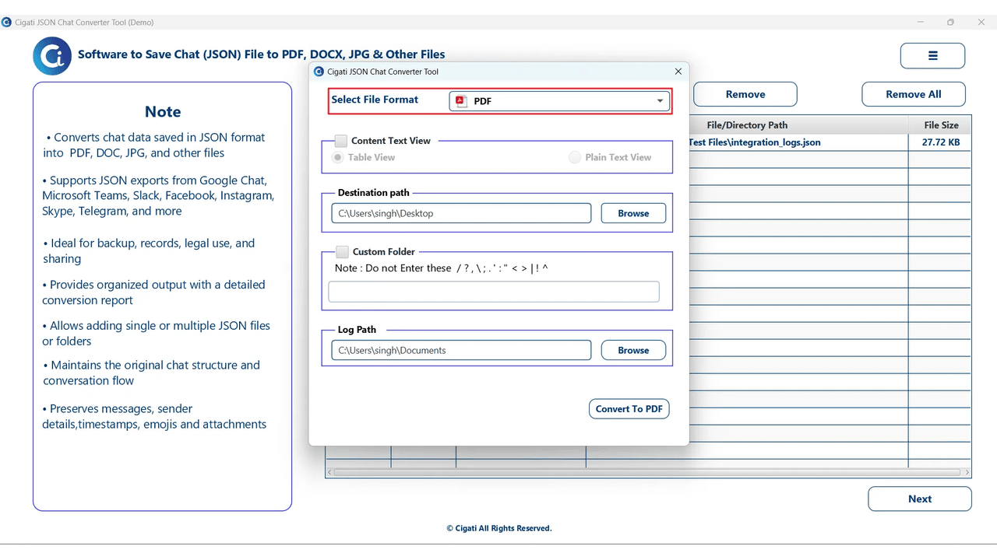The image size is (997, 560).
Task: Select the Table View radio button
Action: coord(338,157)
